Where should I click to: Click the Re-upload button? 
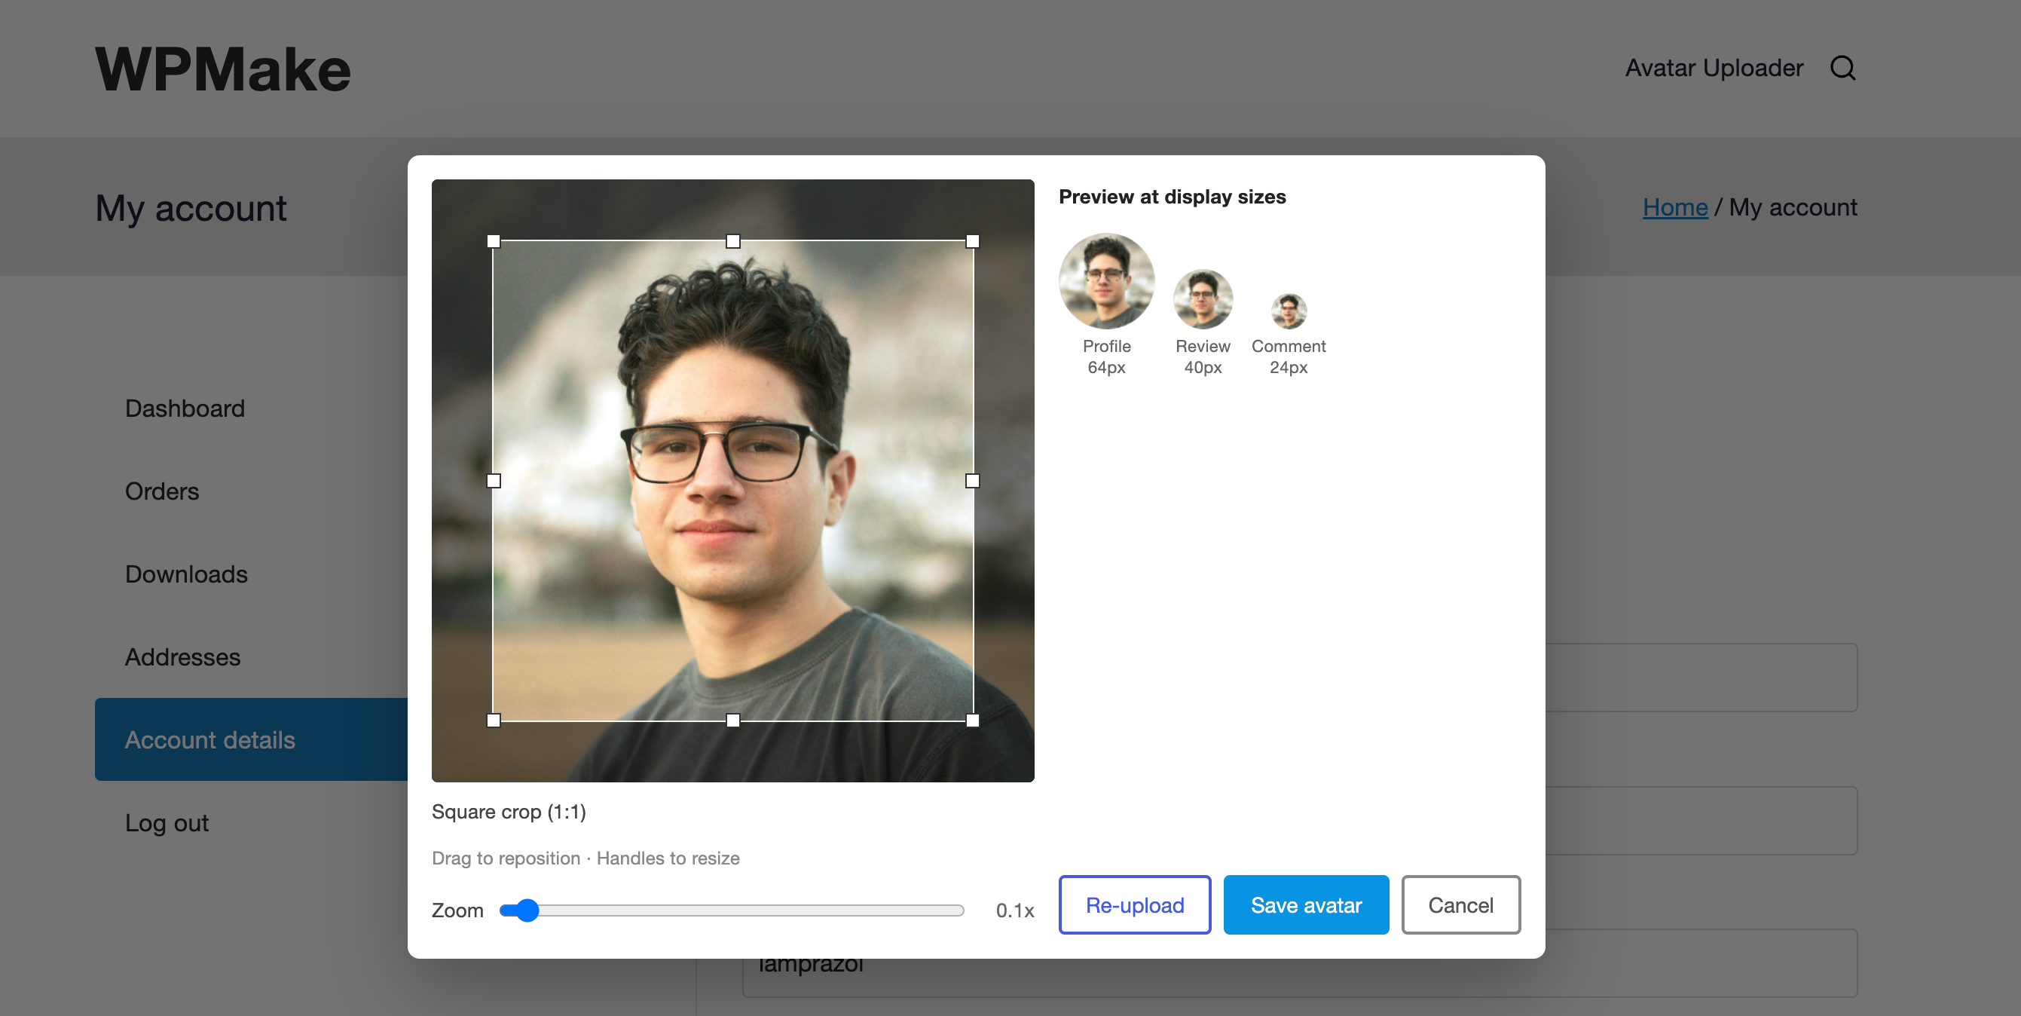tap(1135, 904)
